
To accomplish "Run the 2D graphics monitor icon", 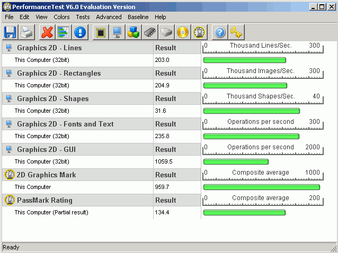I will point(117,32).
